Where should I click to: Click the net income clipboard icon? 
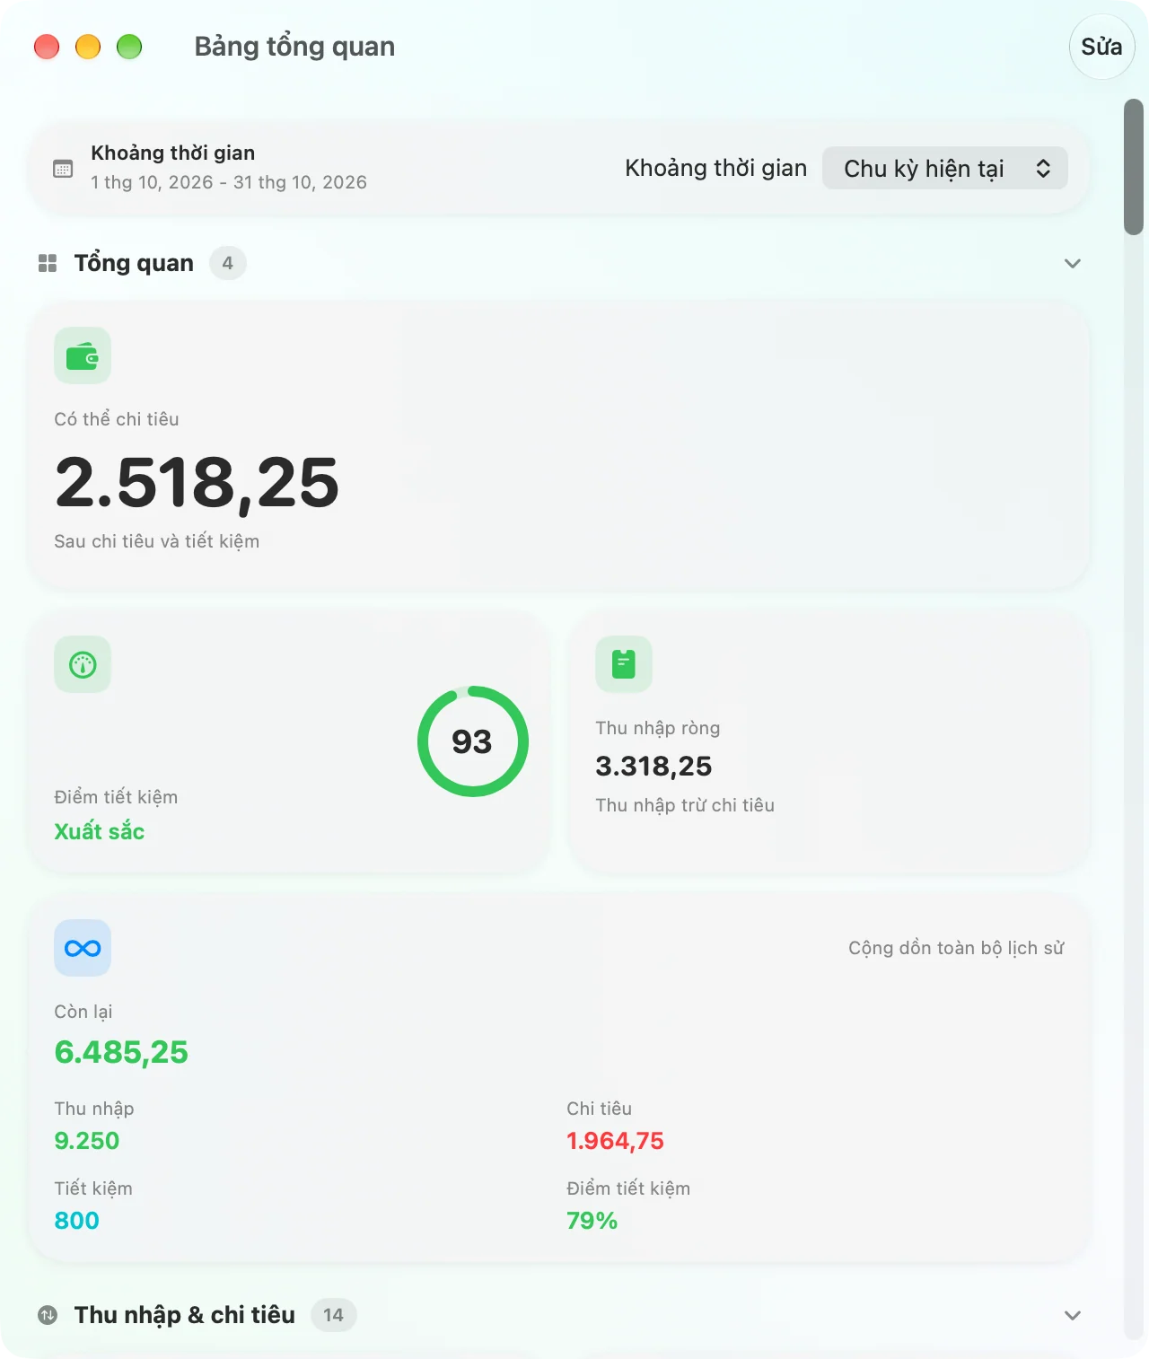pos(624,664)
